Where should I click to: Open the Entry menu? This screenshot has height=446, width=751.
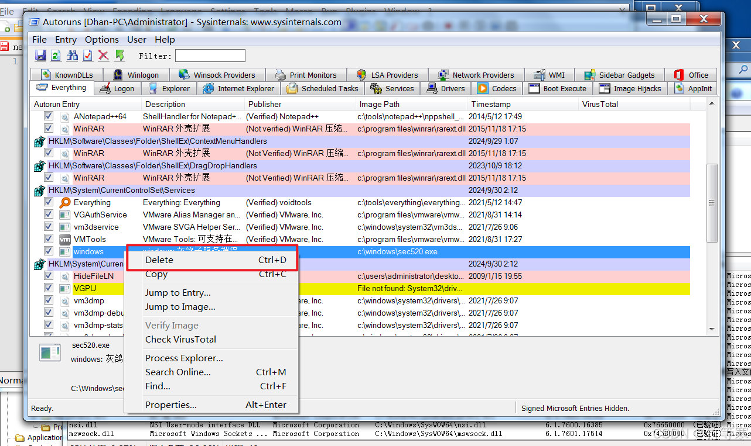[x=66, y=40]
